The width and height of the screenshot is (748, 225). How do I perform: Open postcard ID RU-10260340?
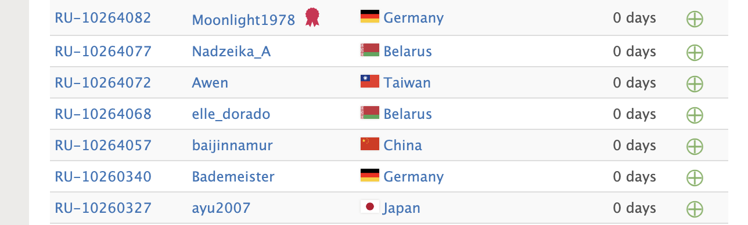pyautogui.click(x=103, y=176)
